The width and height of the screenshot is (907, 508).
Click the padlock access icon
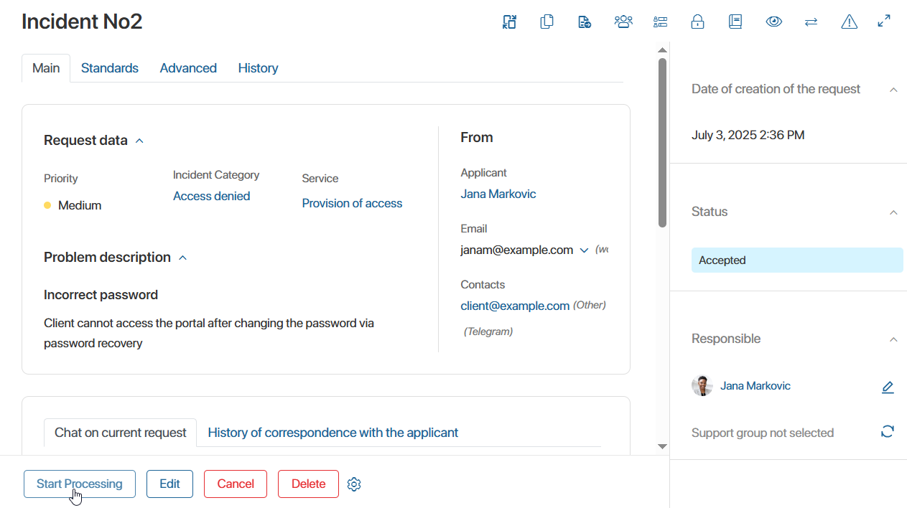coord(697,22)
